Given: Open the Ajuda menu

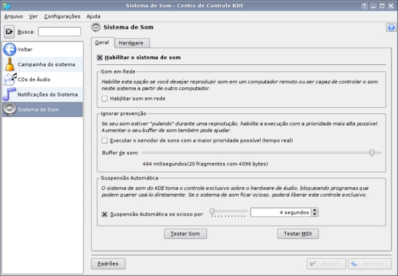Looking at the screenshot, I should pos(94,17).
